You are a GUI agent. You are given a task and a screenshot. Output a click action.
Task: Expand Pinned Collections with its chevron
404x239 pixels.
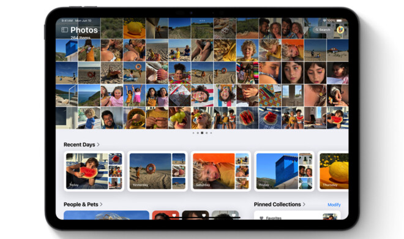click(304, 204)
